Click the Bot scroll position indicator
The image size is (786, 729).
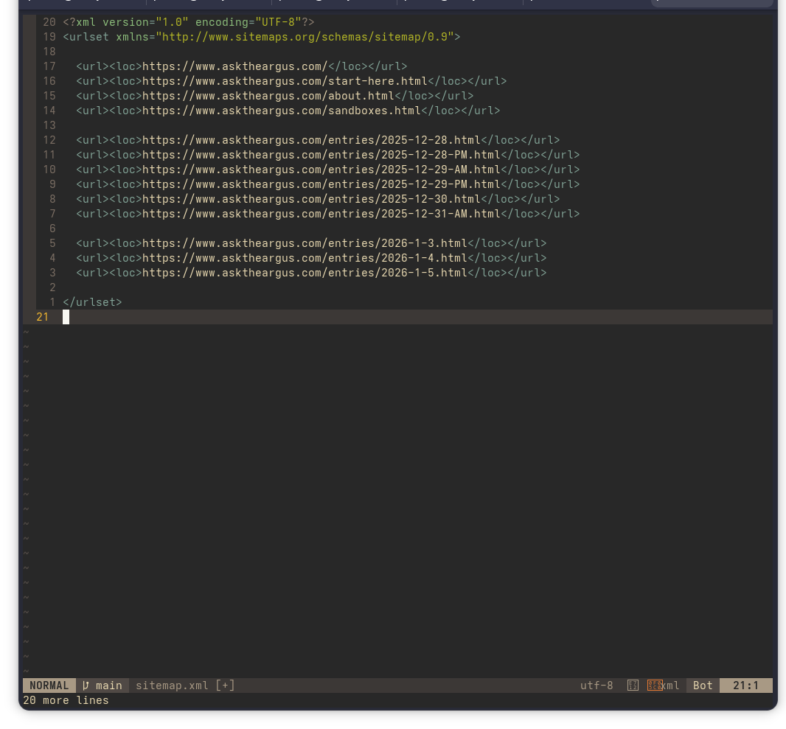click(x=702, y=686)
